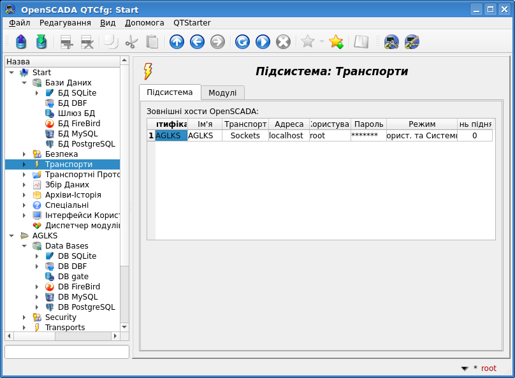Click the Save to database toolbar icon

[x=41, y=42]
